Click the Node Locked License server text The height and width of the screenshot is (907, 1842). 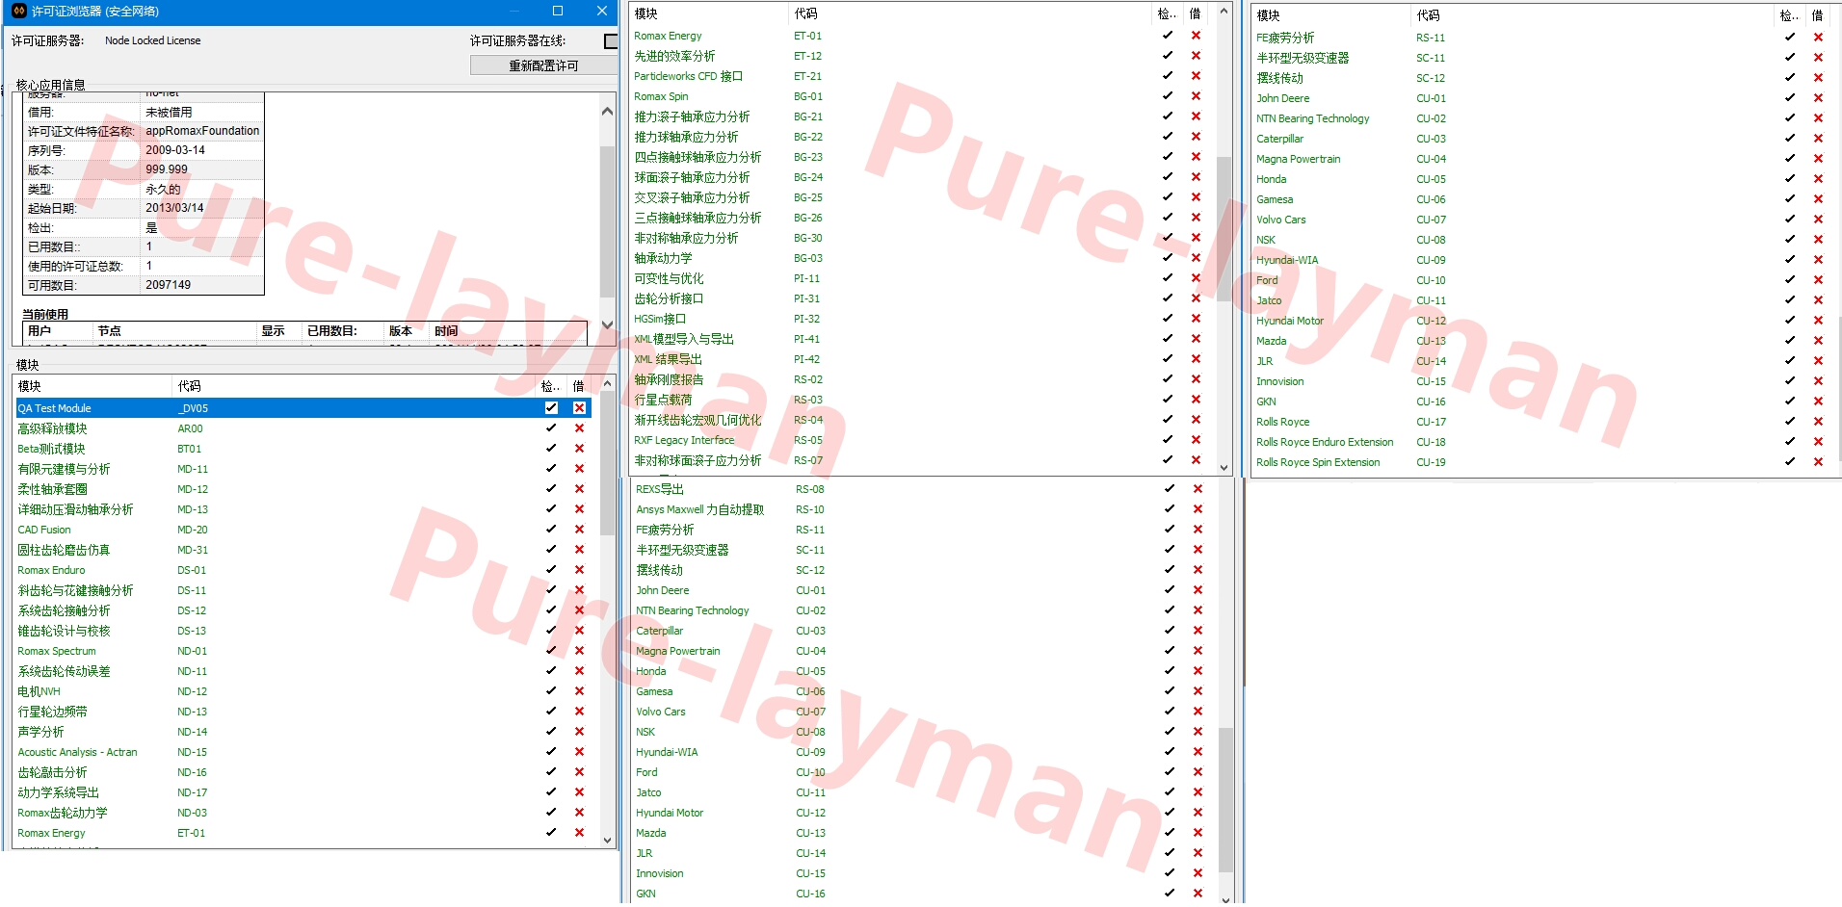(153, 40)
